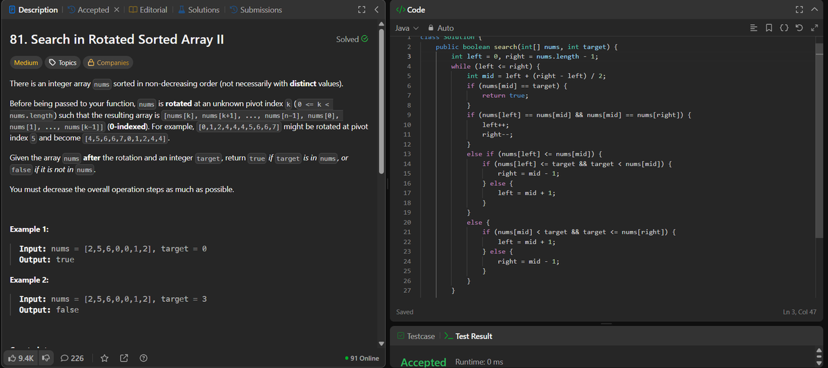
Task: Click the Code panel header label
Action: tap(412, 10)
